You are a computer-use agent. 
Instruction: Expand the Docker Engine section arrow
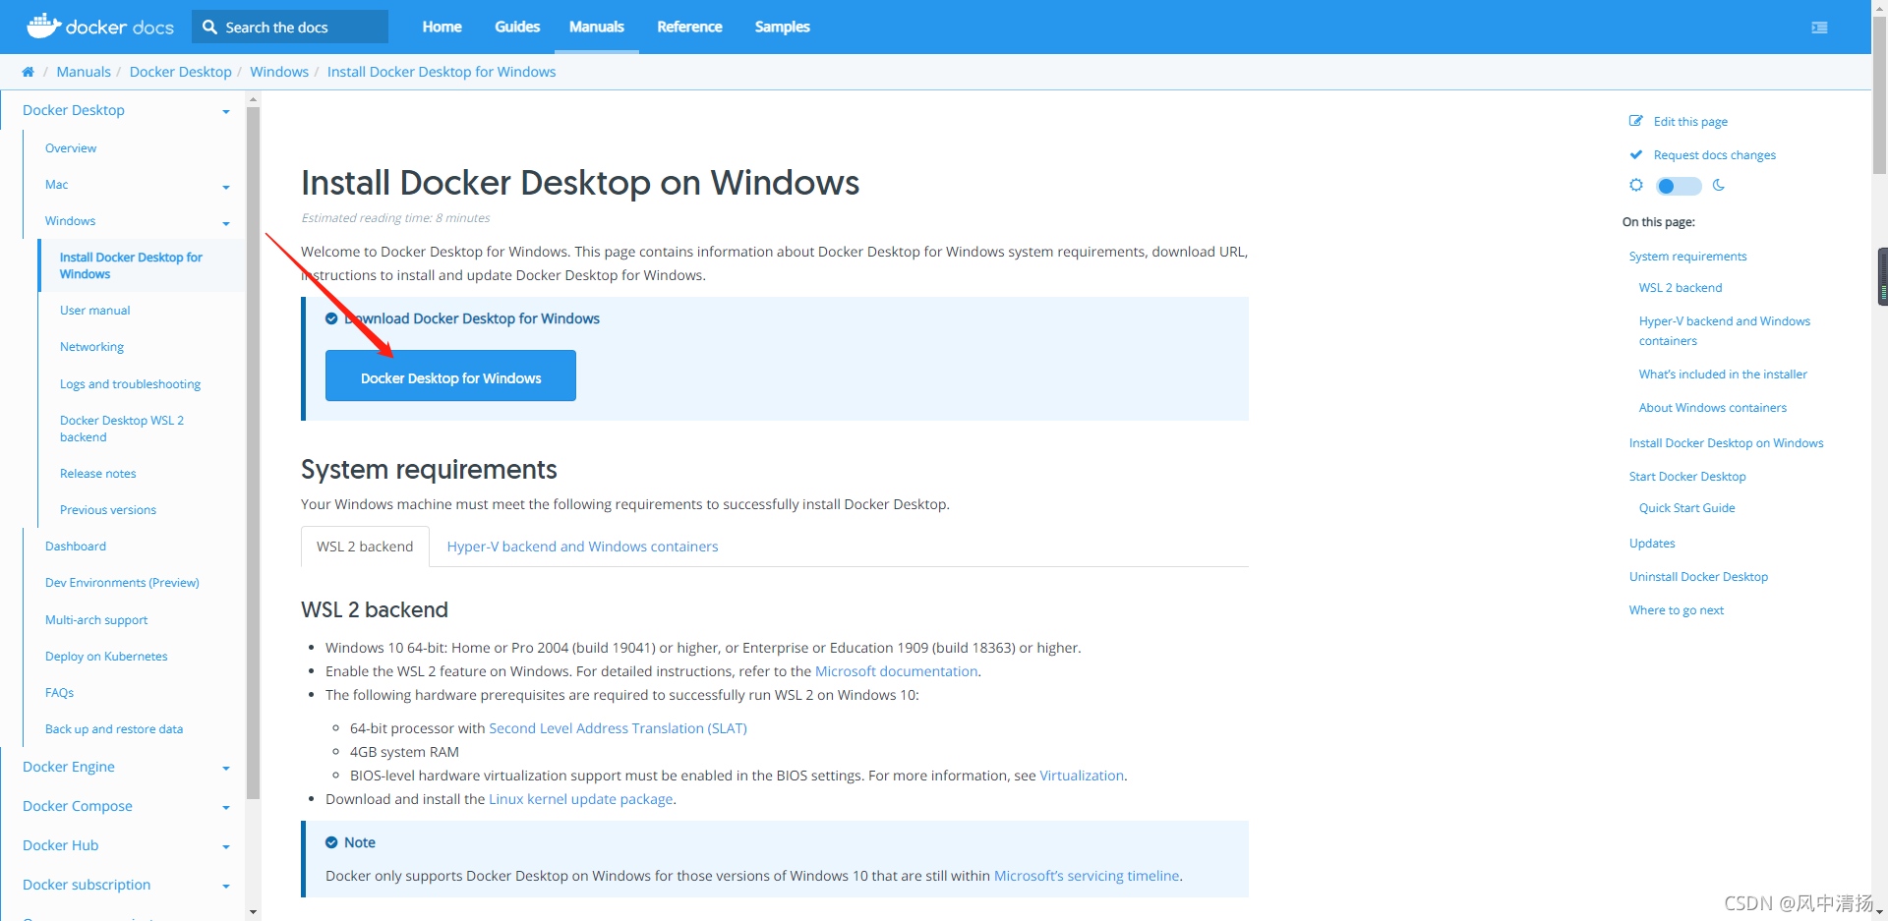(226, 768)
